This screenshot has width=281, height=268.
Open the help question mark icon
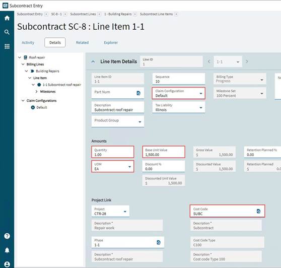7,236
